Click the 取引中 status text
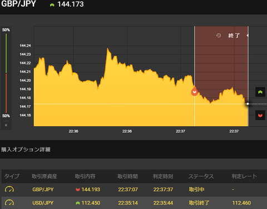Image resolution: width=267 pixels, height=209 pixels. pyautogui.click(x=196, y=190)
